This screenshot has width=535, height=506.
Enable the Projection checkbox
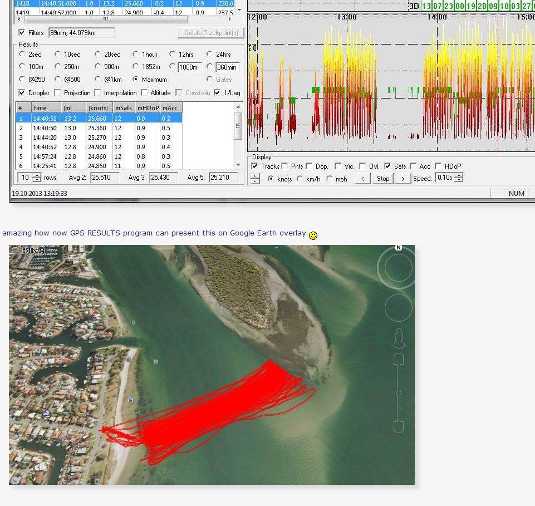click(x=58, y=93)
